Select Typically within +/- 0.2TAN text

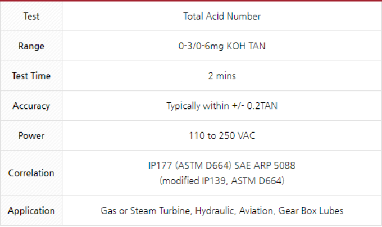[222, 106]
